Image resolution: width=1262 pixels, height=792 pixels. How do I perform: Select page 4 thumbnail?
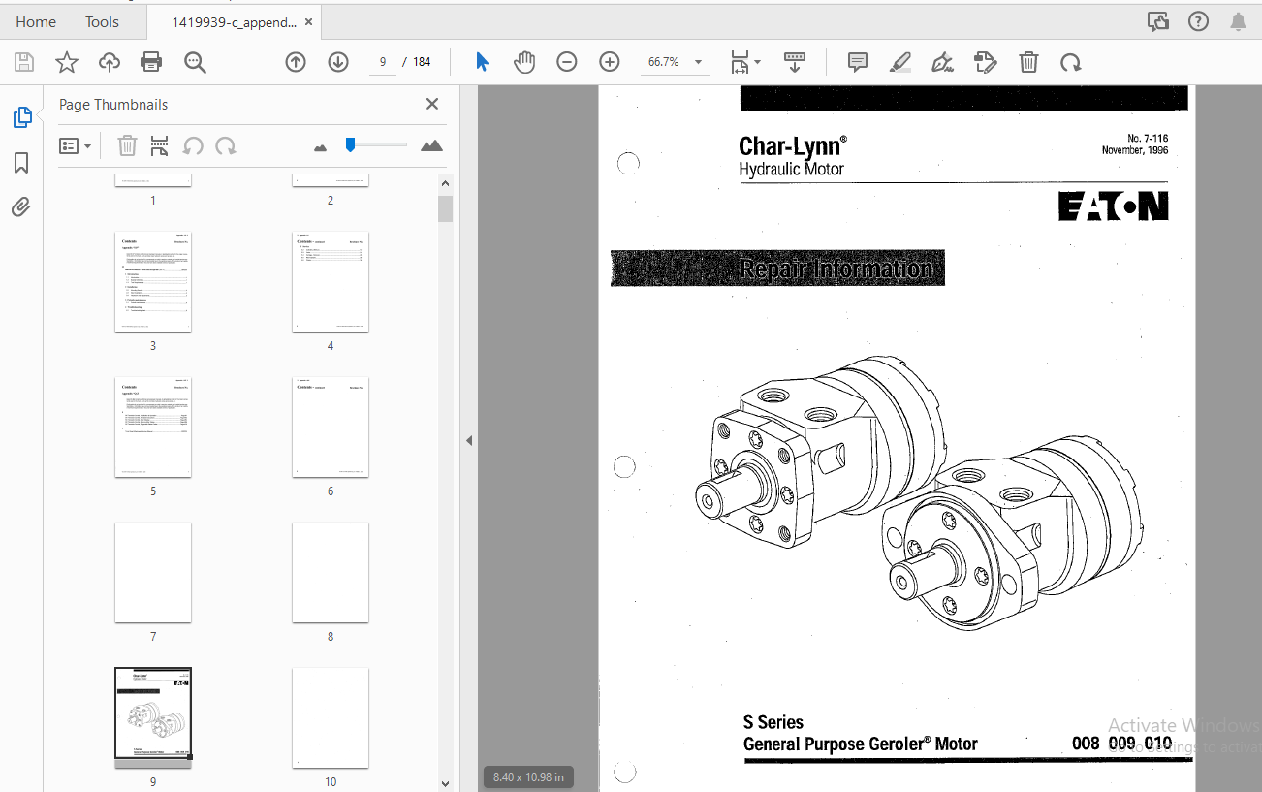click(331, 282)
